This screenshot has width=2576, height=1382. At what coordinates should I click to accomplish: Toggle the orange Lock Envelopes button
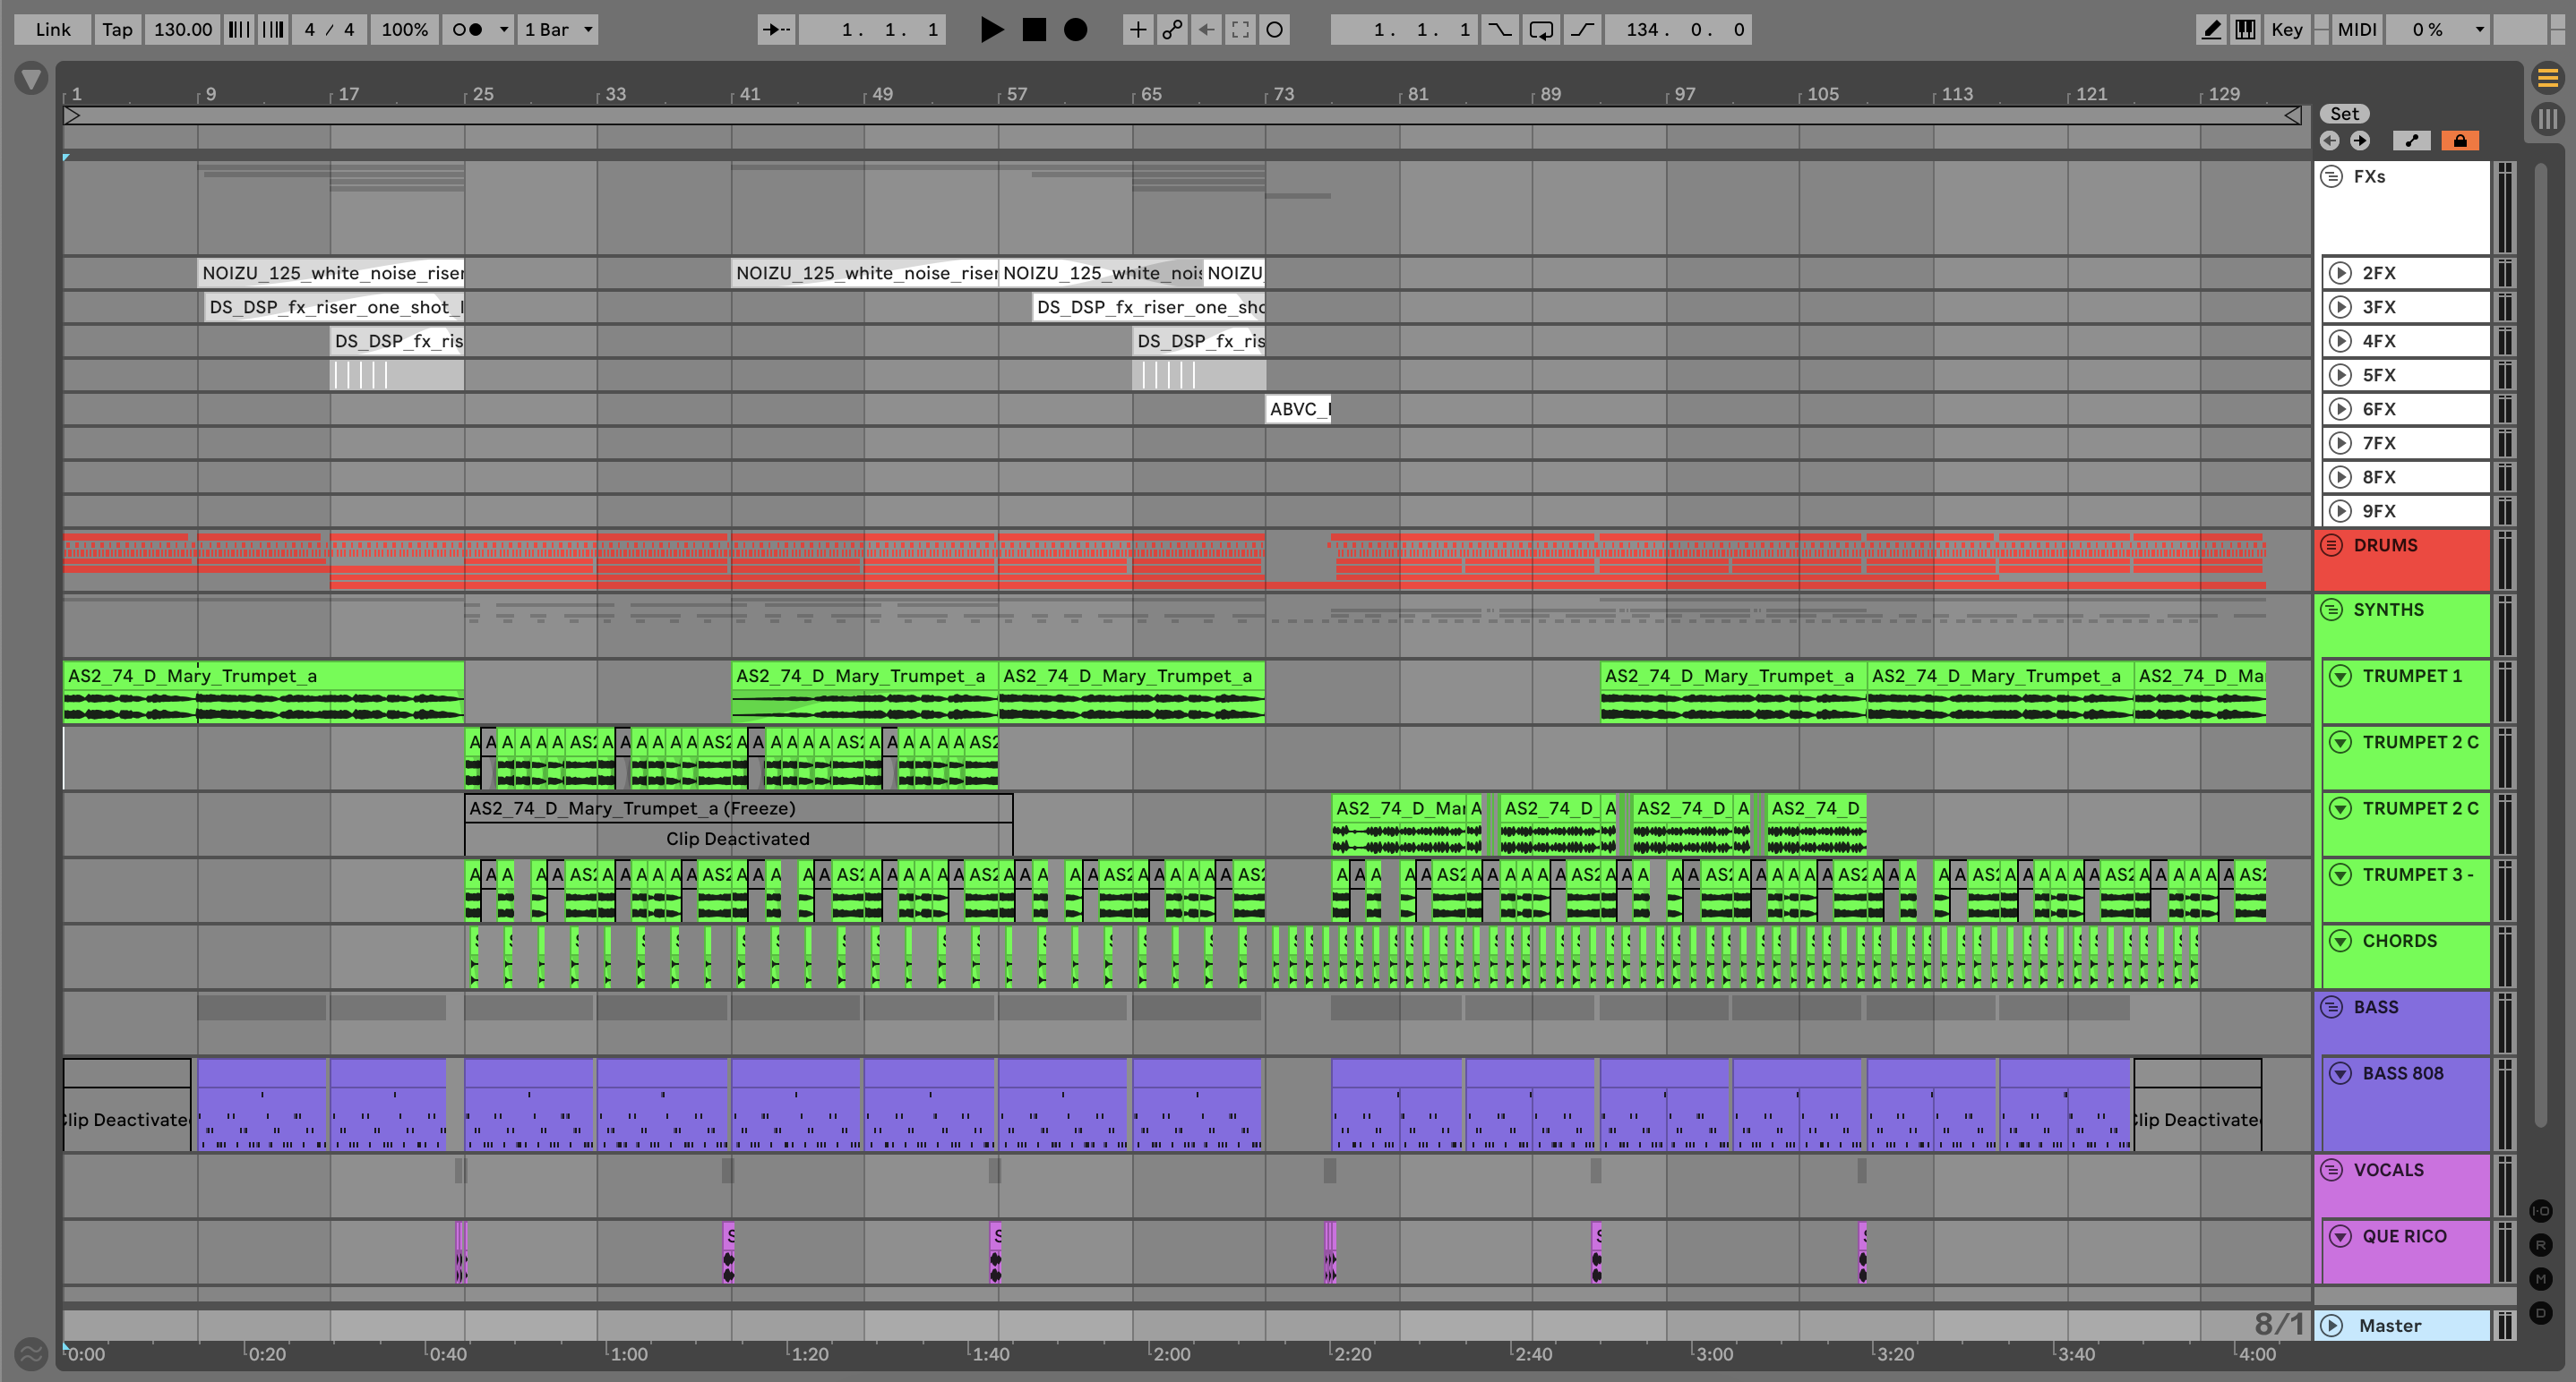click(x=2459, y=141)
